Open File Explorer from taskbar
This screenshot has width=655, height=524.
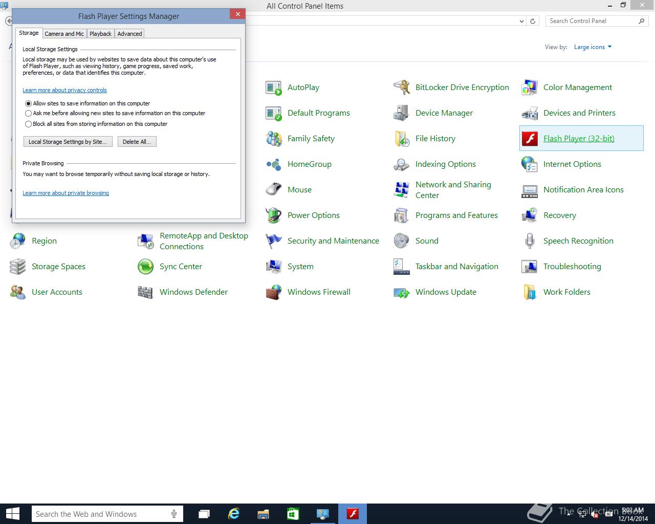[x=263, y=514]
